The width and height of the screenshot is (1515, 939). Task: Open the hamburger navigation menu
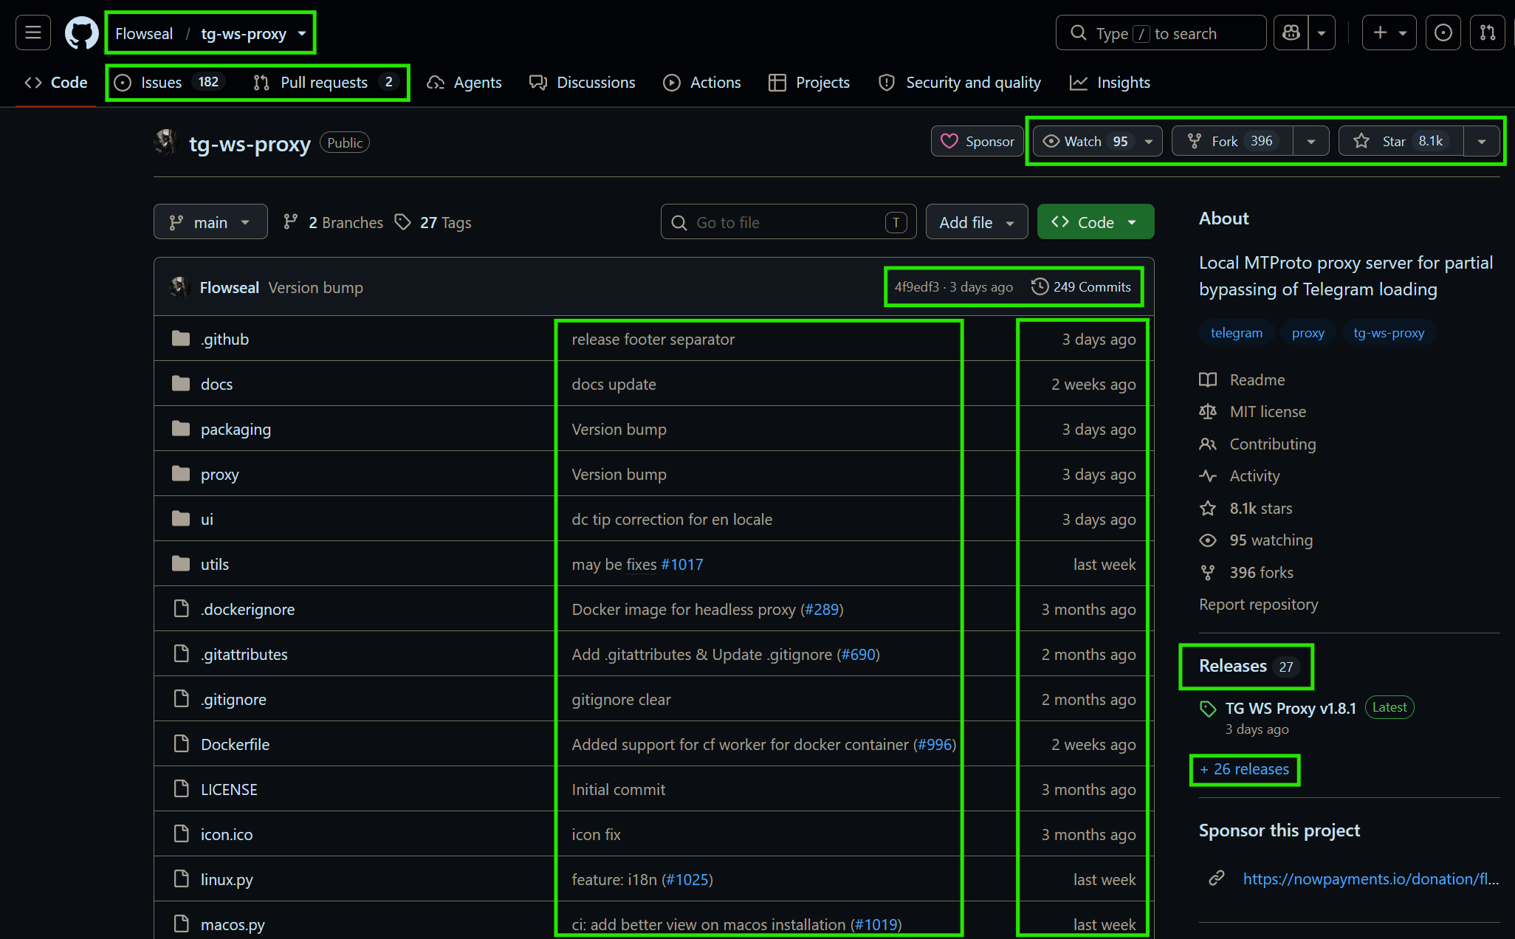(33, 33)
